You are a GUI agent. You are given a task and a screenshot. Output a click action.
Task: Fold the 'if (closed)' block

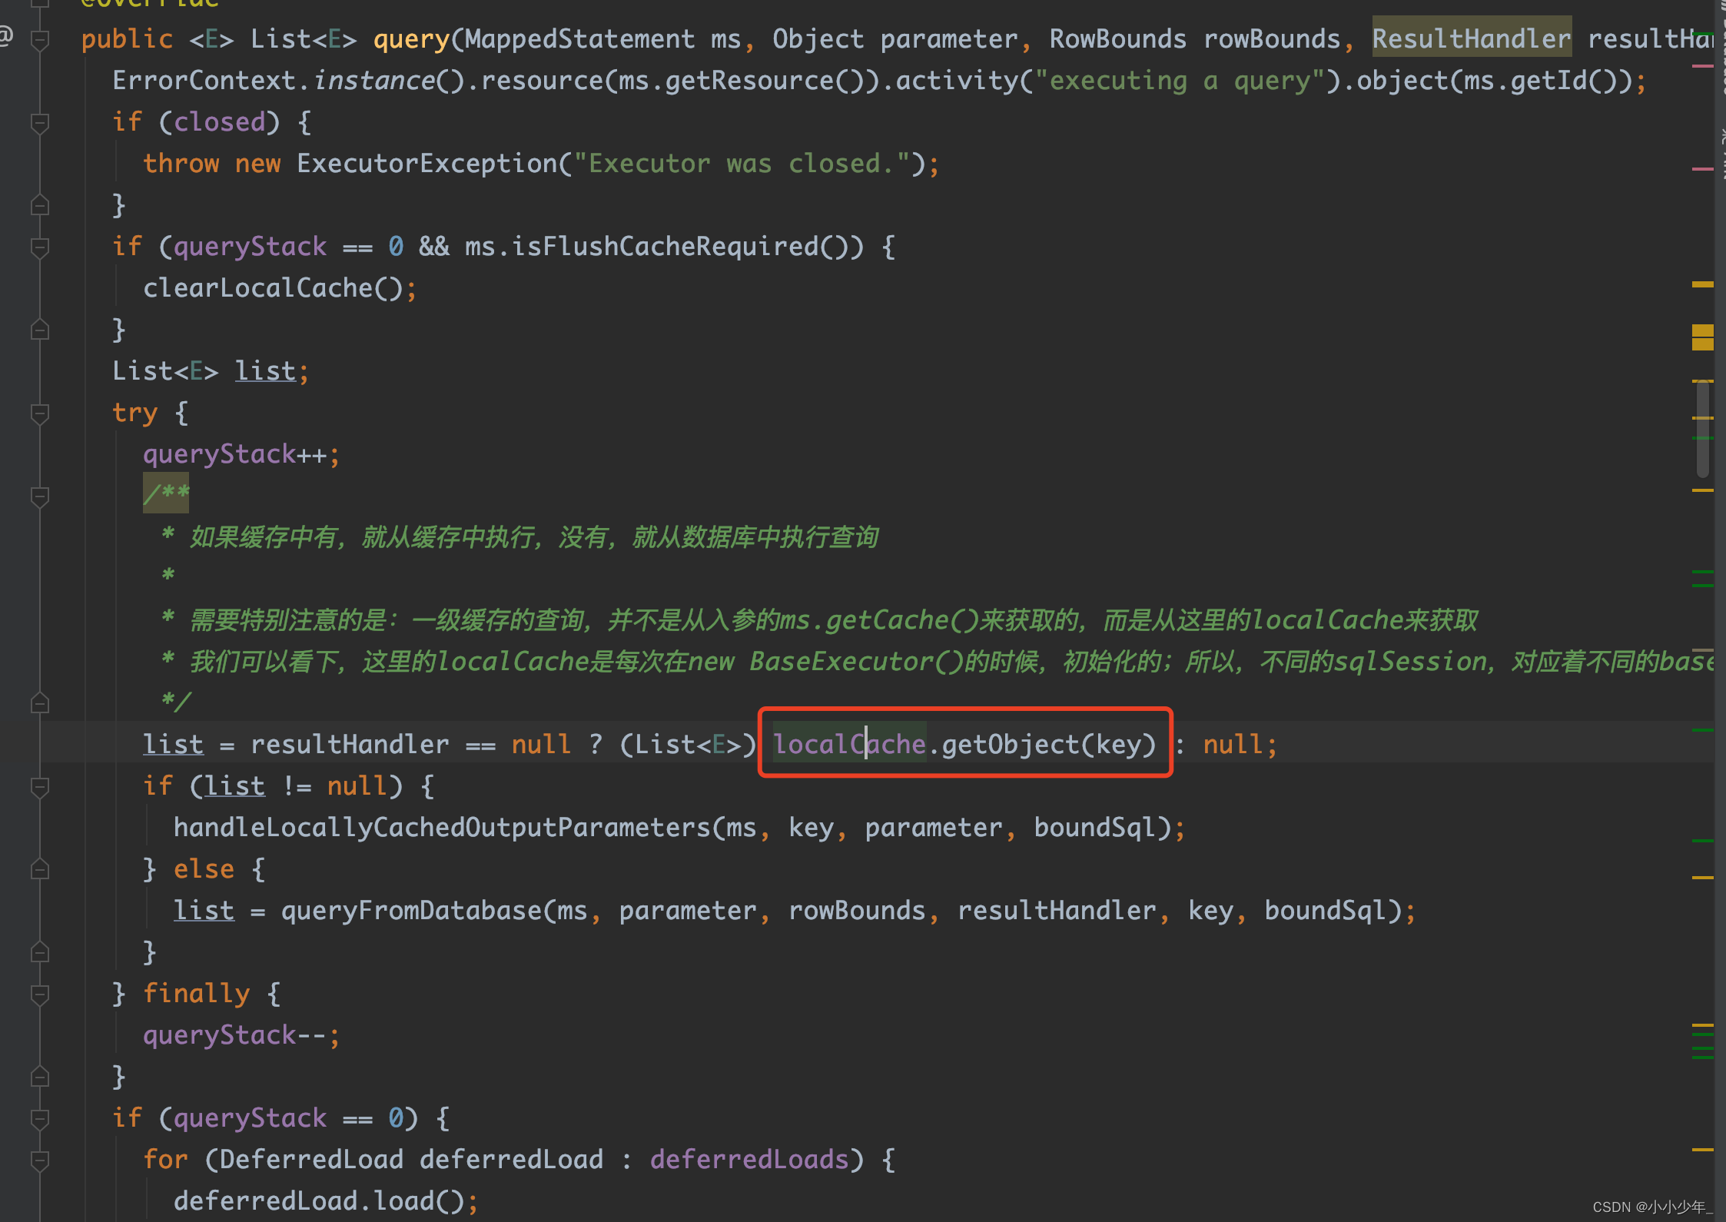click(40, 122)
